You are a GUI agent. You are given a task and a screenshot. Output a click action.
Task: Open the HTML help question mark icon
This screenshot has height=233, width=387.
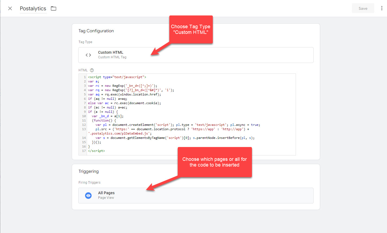point(92,70)
